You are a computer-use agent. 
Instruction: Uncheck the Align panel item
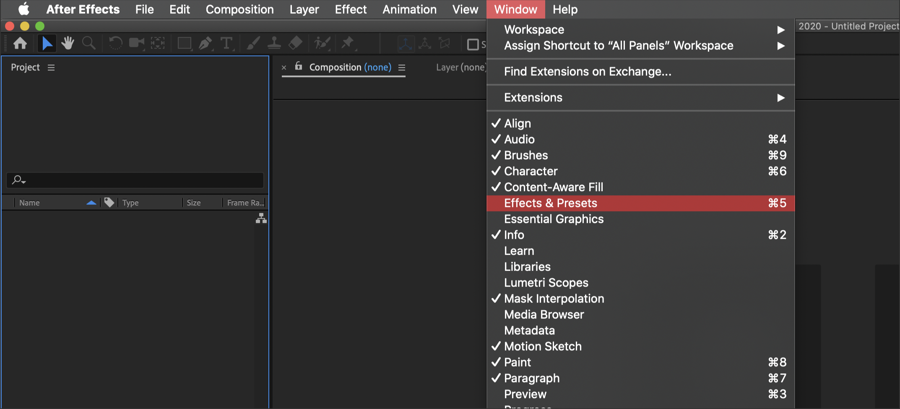point(640,123)
